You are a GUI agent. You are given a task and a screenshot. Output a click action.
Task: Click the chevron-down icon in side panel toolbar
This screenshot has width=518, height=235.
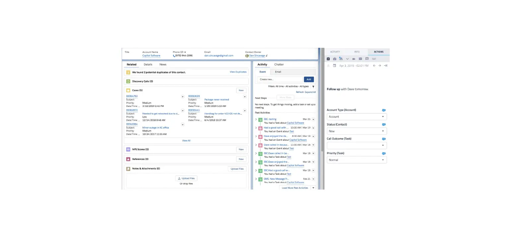coord(347,59)
